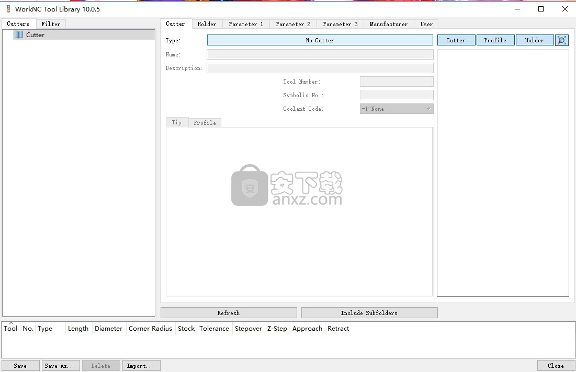Switch to the Filter tab

pyautogui.click(x=51, y=24)
